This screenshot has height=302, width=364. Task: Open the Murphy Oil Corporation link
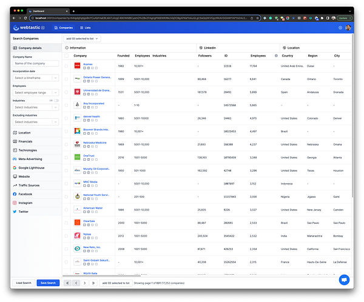[x=96, y=169]
